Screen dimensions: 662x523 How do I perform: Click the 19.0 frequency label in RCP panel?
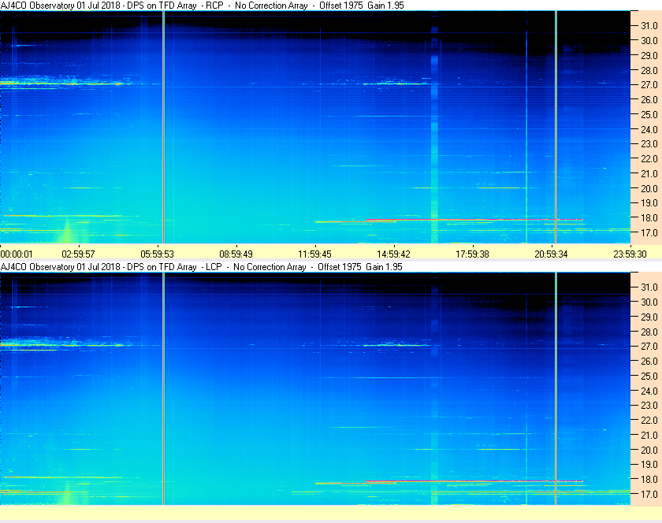click(x=649, y=203)
